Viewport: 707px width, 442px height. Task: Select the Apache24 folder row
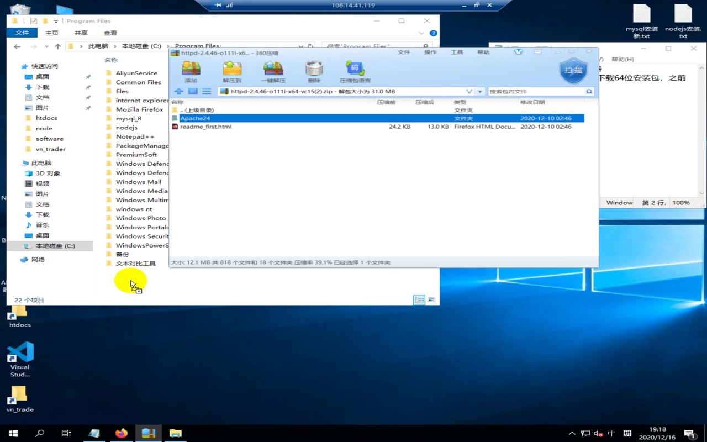point(377,118)
